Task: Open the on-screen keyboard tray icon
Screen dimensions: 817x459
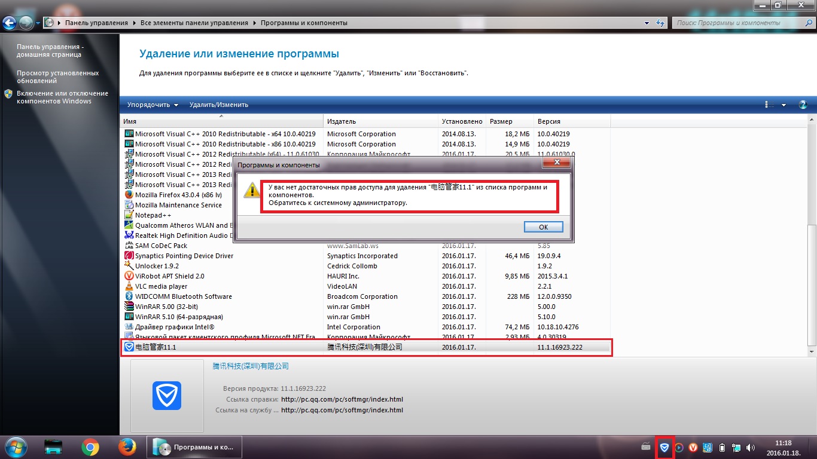Action: tap(646, 446)
